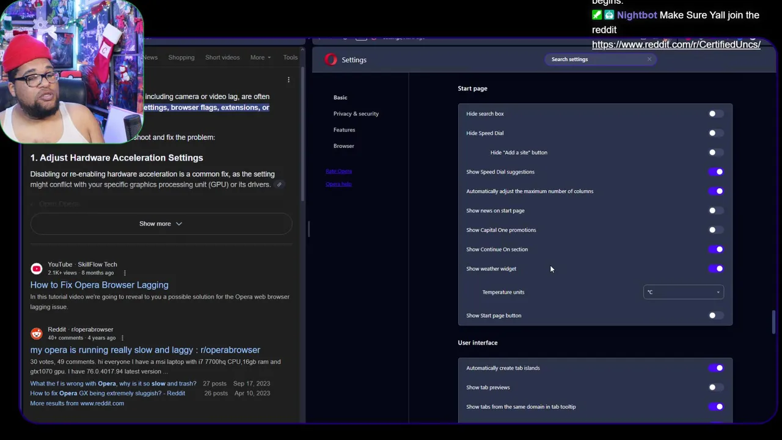
Task: Toggle Hide "Add a site" button switch
Action: [715, 152]
